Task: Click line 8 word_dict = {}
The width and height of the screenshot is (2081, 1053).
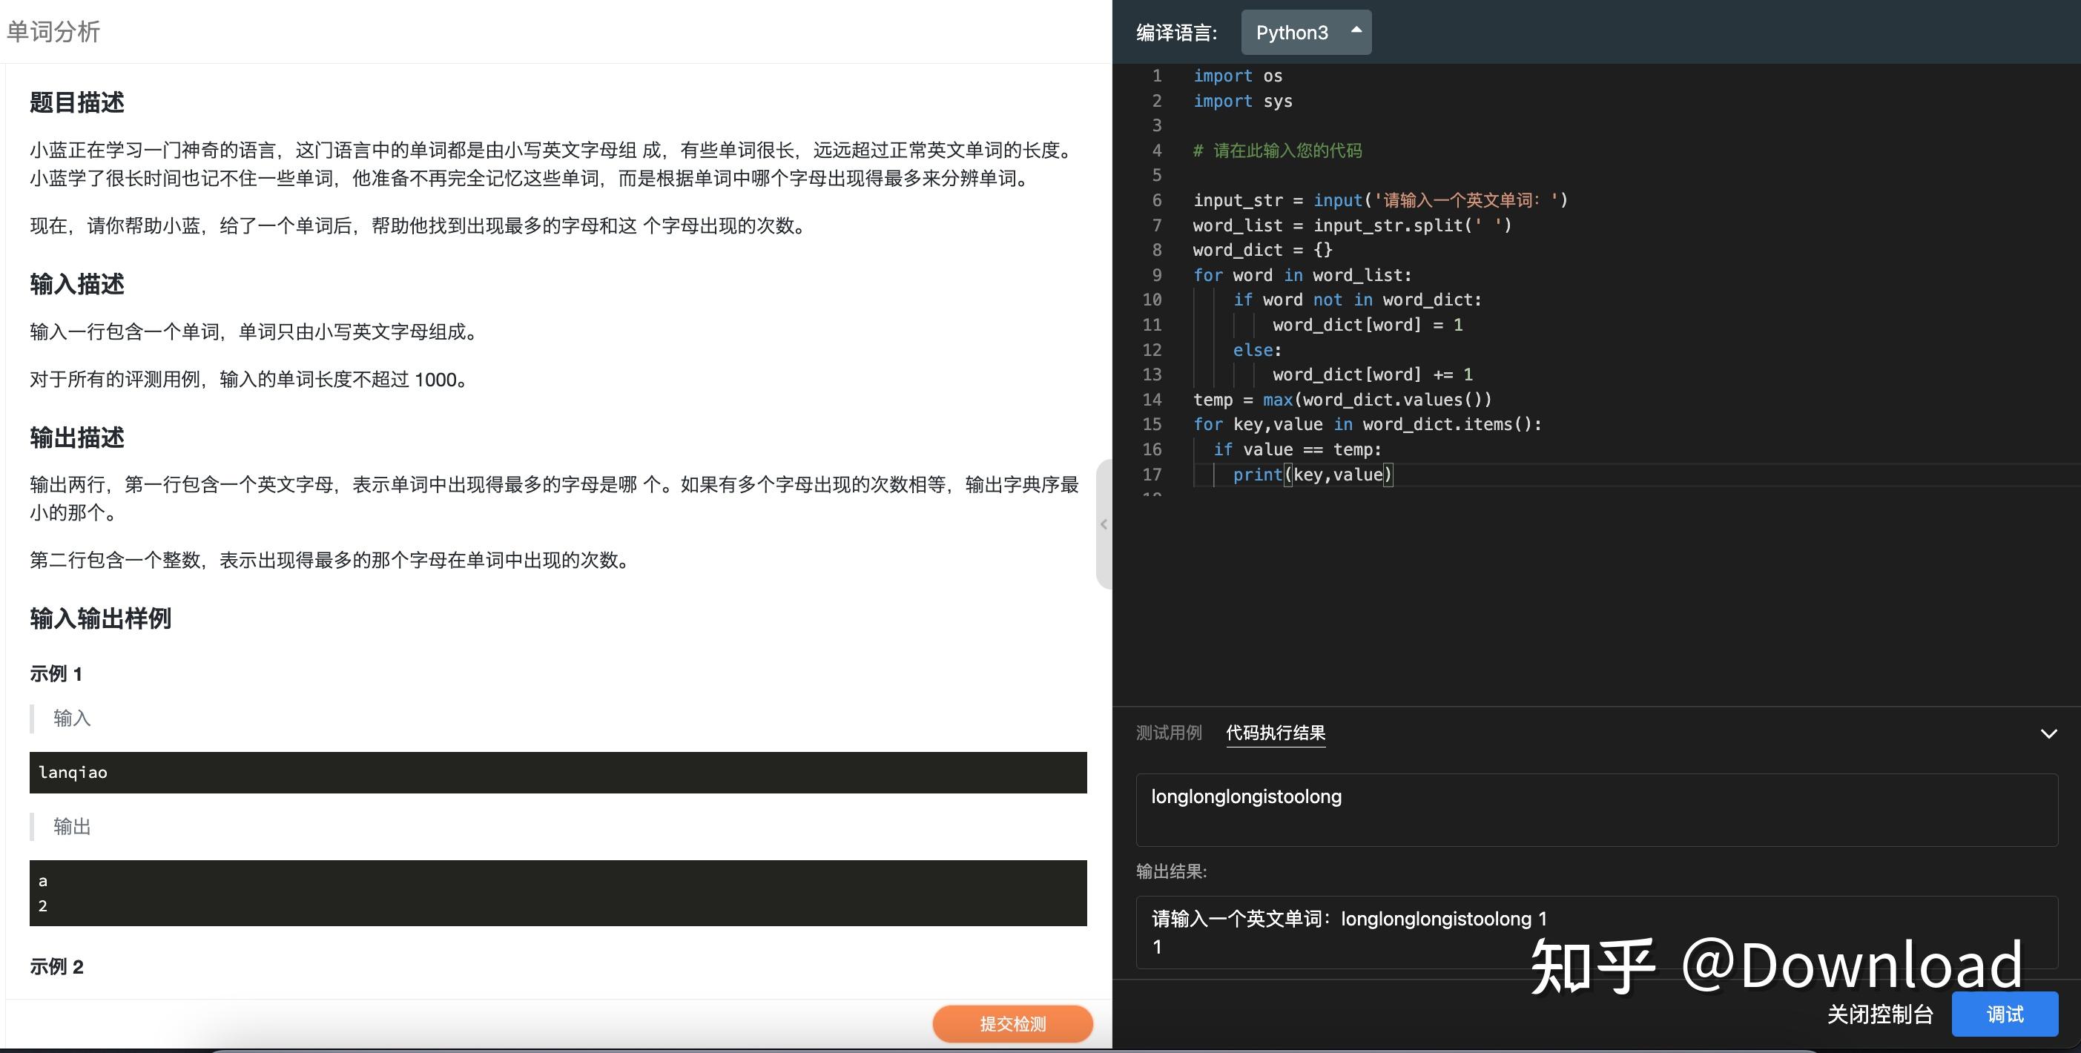Action: [1263, 251]
